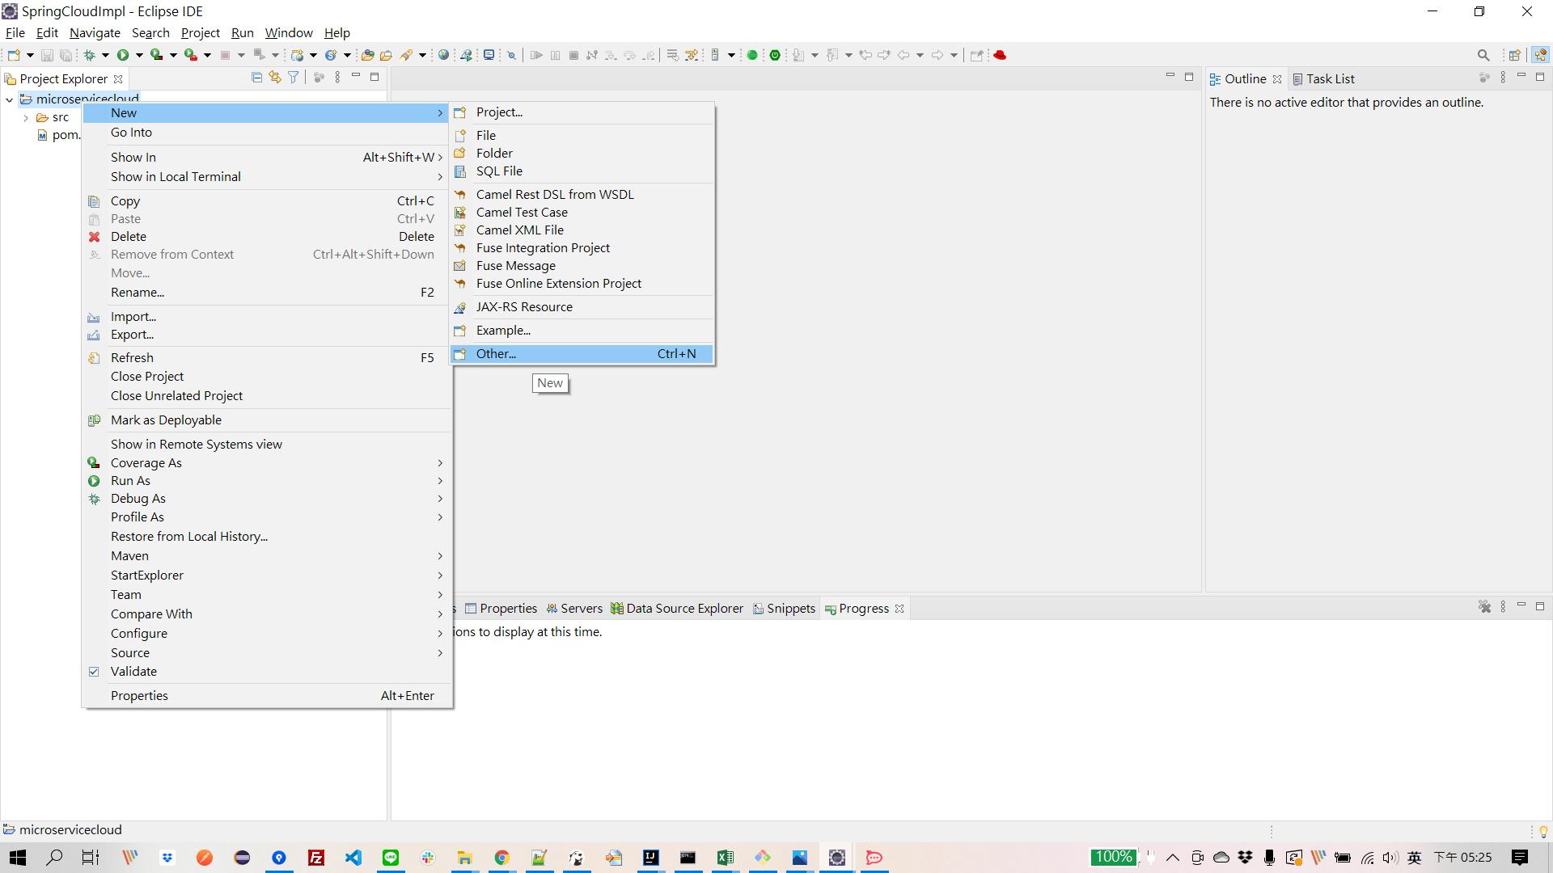The image size is (1553, 873).
Task: Open Excel from the taskbar
Action: coord(725,858)
